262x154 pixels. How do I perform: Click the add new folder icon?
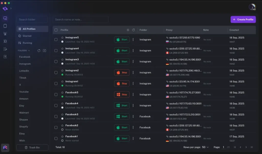(45, 50)
